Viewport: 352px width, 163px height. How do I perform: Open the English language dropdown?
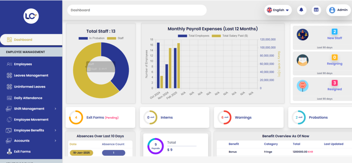(278, 10)
